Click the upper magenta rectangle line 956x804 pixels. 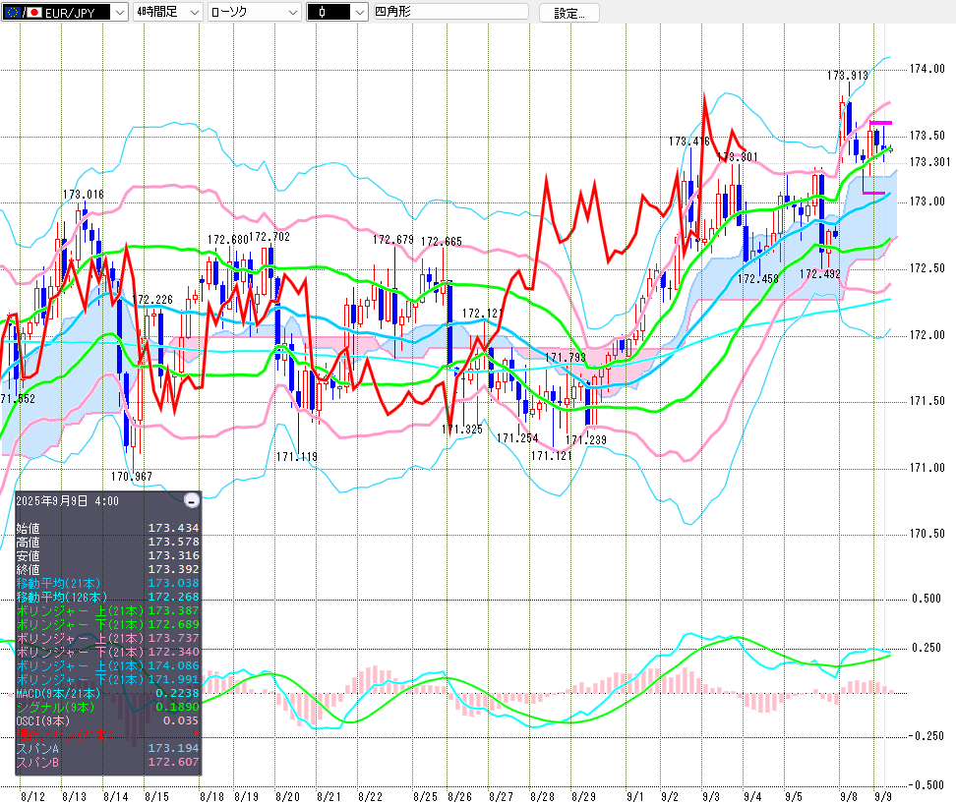pos(880,123)
